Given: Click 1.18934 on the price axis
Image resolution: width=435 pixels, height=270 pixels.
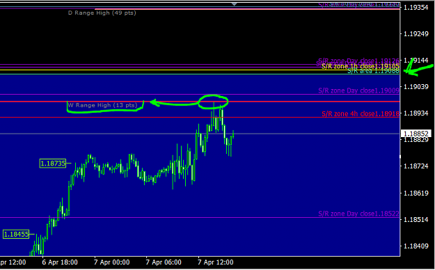Looking at the screenshot, I should (416, 113).
